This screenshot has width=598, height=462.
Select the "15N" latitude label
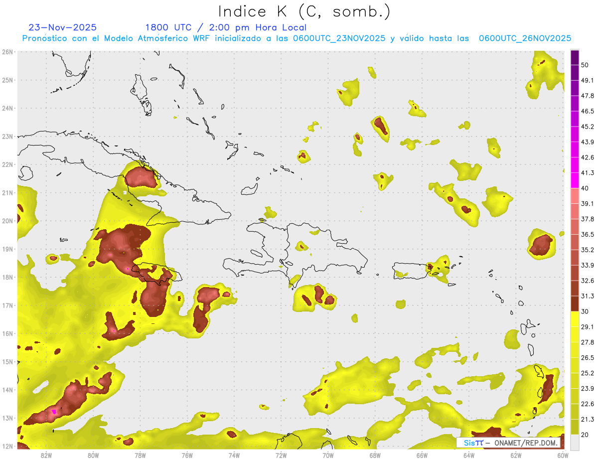click(7, 362)
